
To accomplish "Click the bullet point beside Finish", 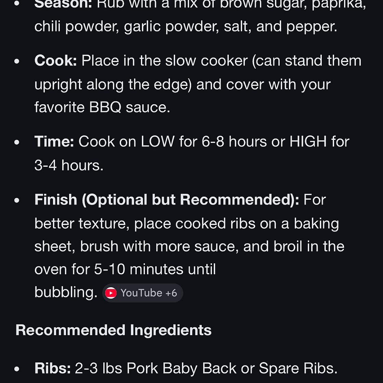I will [x=17, y=201].
